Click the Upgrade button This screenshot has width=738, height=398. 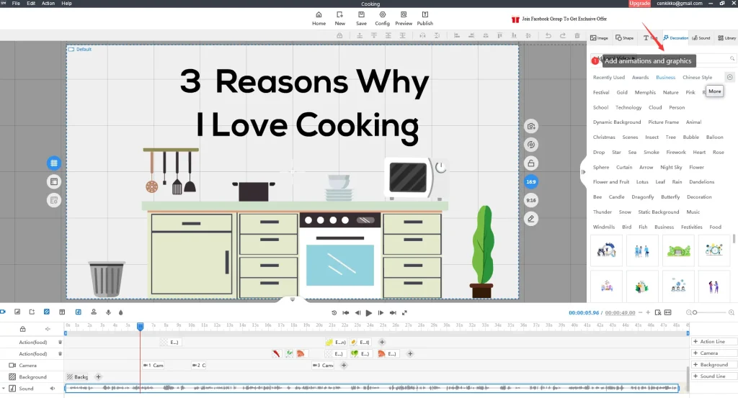click(639, 4)
